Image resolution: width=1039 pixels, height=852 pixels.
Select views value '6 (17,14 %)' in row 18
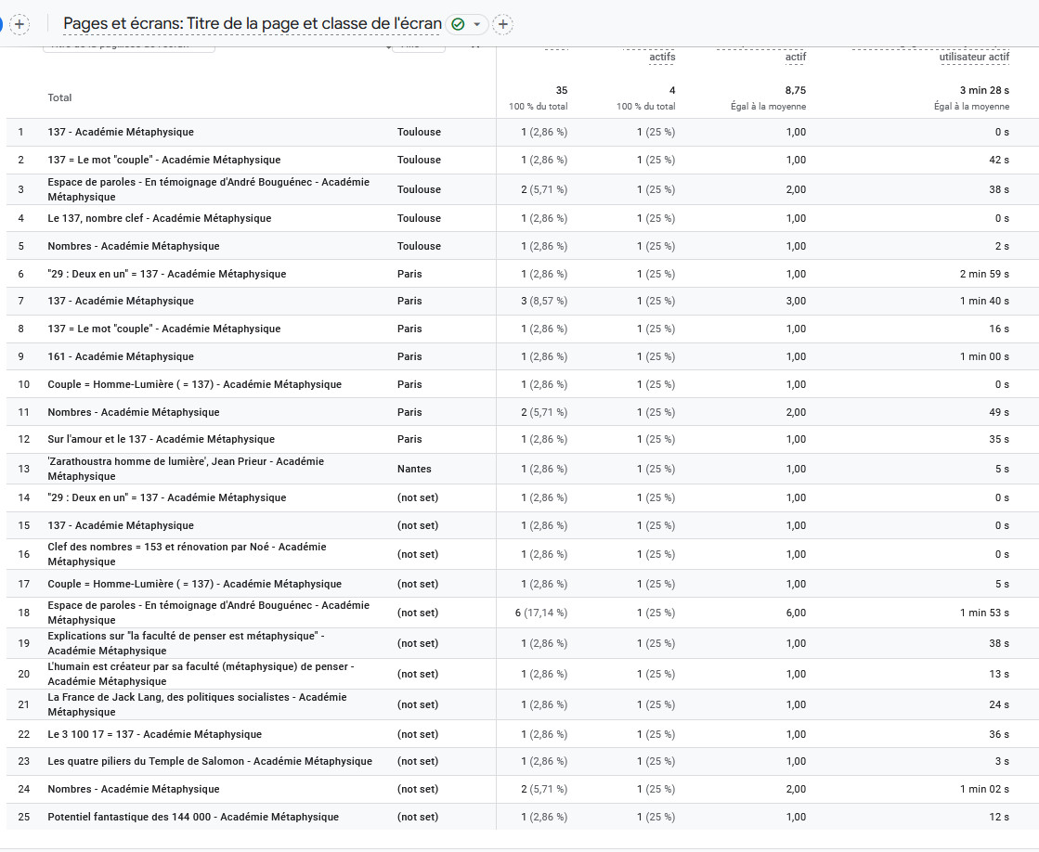coord(540,613)
